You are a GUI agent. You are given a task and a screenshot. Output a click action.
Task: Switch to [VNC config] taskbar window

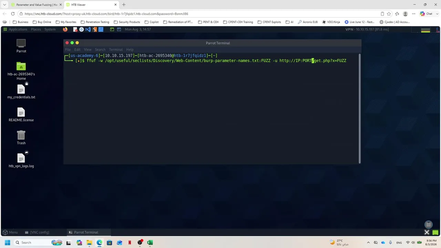point(37,232)
